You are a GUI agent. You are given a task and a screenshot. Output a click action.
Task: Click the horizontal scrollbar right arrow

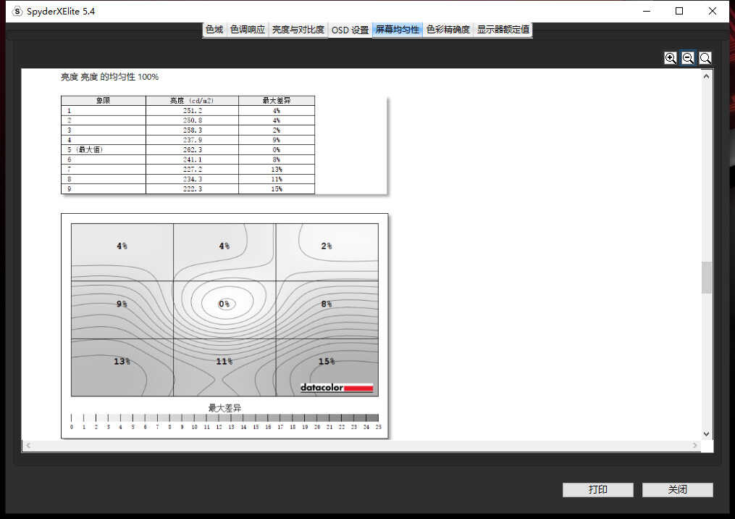point(695,445)
